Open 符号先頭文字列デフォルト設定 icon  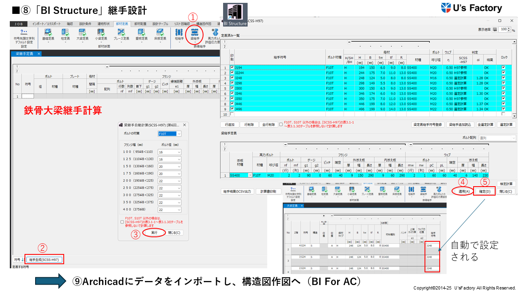click(x=24, y=33)
